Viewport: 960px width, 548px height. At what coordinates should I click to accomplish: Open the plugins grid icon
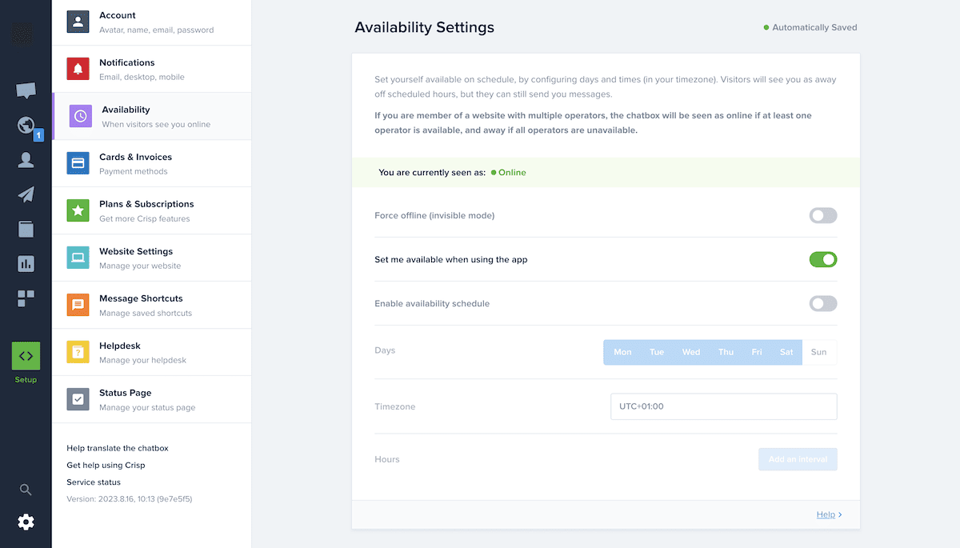point(26,298)
